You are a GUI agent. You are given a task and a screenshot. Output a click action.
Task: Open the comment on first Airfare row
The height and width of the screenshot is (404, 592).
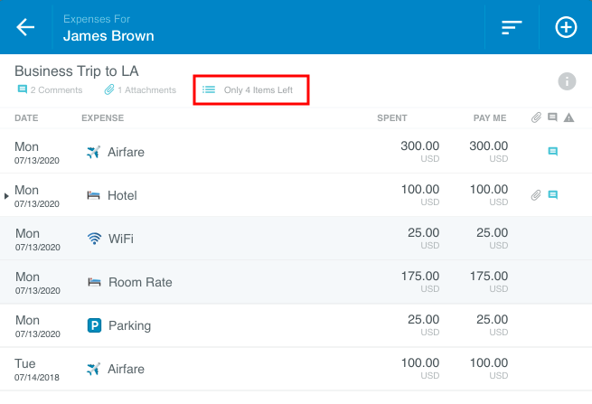coord(553,152)
